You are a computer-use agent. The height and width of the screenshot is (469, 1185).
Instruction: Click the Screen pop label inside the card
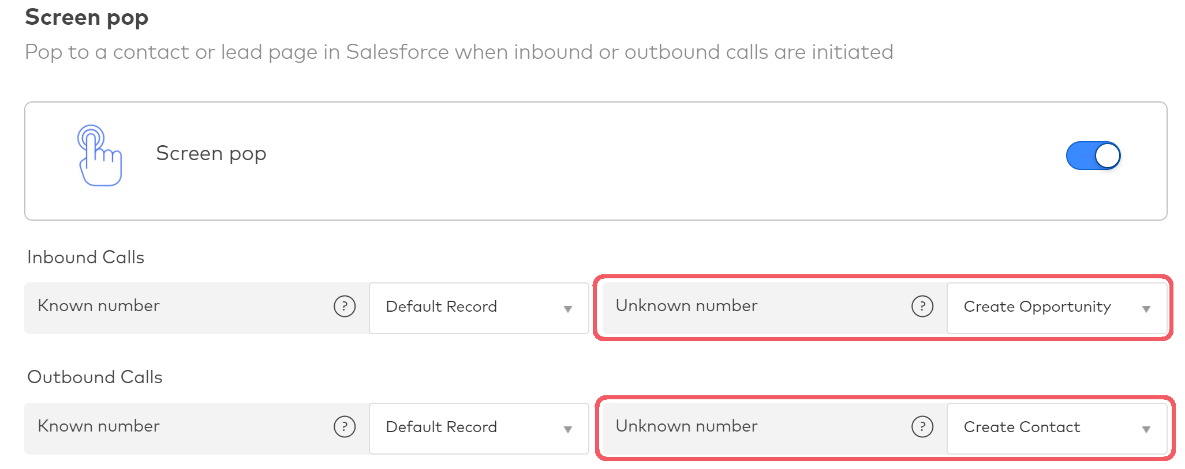(x=211, y=154)
